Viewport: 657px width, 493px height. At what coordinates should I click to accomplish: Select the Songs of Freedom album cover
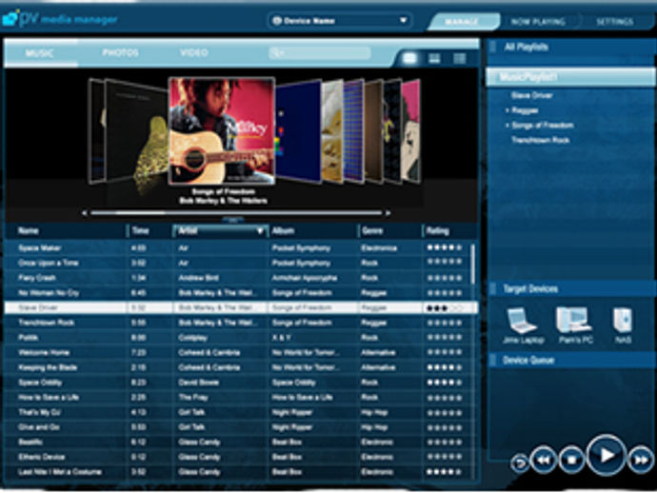click(222, 130)
